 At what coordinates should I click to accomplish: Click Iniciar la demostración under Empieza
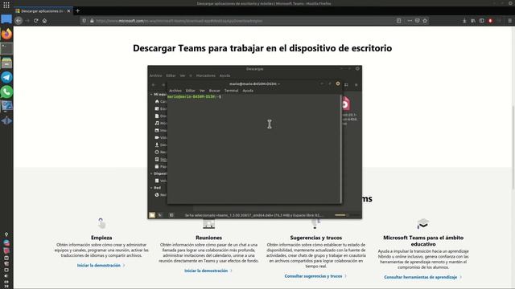pos(98,266)
